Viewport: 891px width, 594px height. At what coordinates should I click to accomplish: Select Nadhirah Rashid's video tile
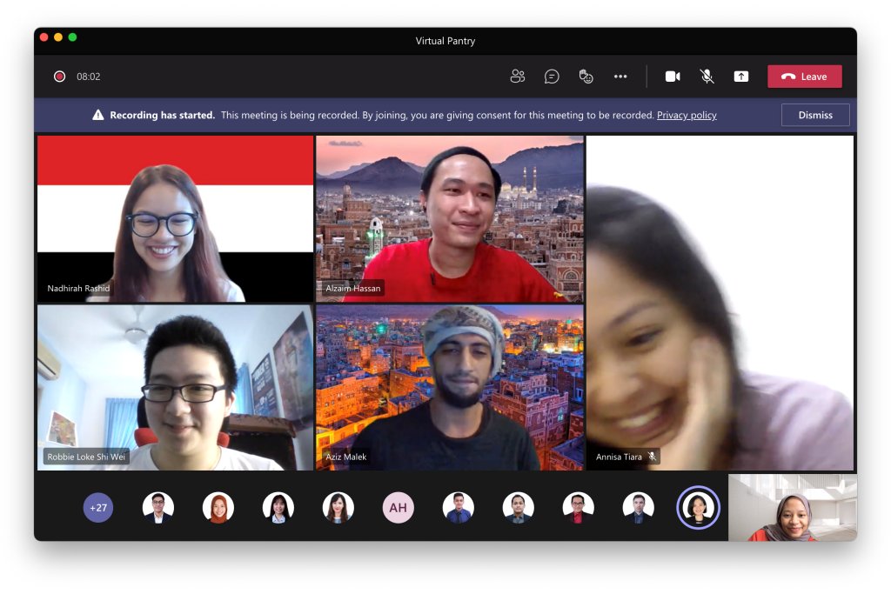point(175,218)
